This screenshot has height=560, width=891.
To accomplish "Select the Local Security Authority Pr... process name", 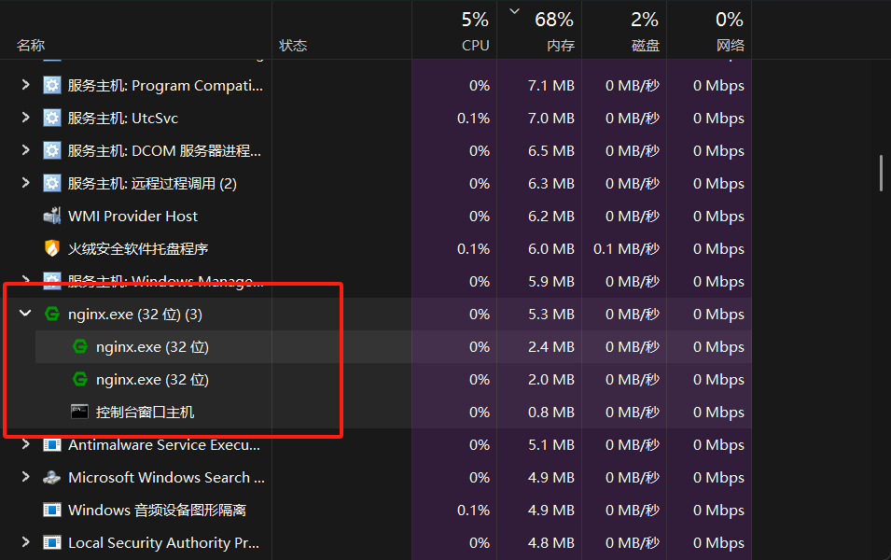I will 163,543.
